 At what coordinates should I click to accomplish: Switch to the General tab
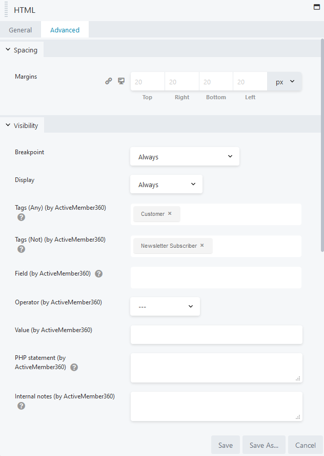click(x=20, y=30)
